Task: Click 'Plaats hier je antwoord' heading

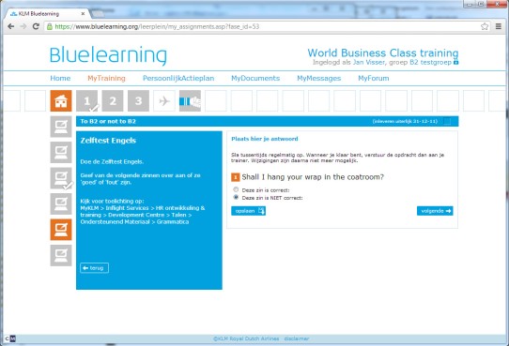Action: click(265, 139)
